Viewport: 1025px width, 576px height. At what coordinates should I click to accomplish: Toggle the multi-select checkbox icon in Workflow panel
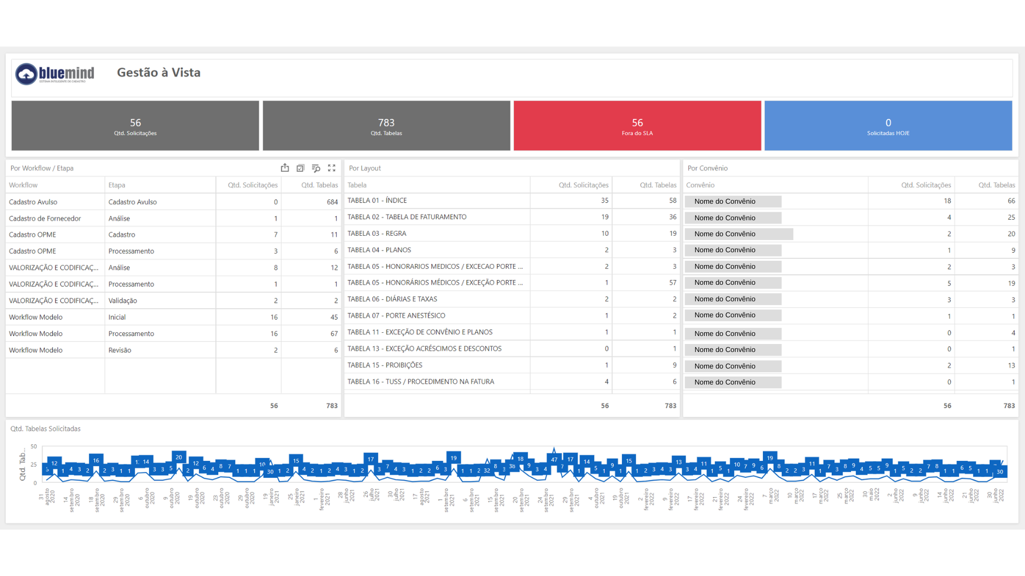(301, 168)
